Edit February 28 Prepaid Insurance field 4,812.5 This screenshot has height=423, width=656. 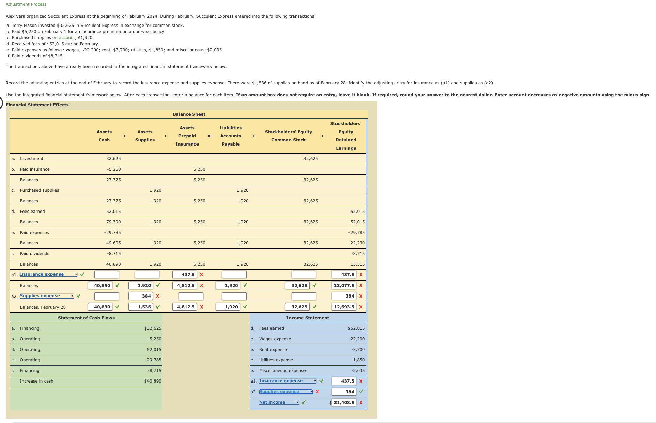click(185, 307)
